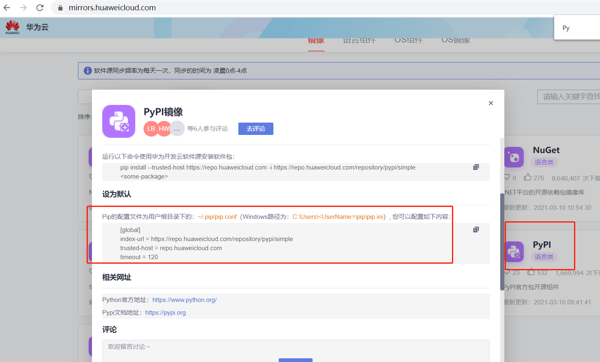Click the 请输入关键字查找 search field
The width and height of the screenshot is (600, 362).
click(569, 97)
